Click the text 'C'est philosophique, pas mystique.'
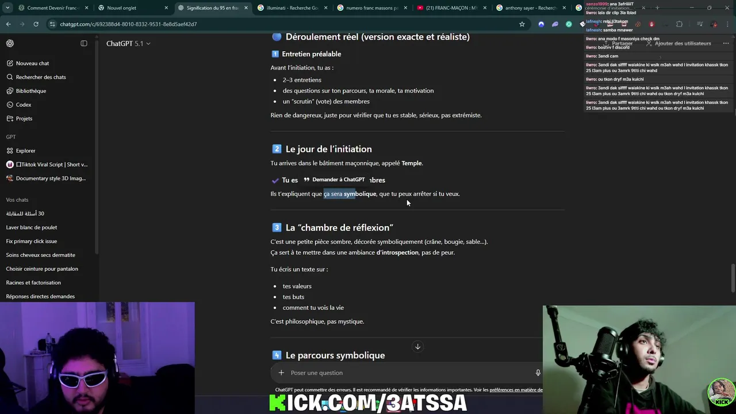Viewport: 736px width, 414px height. click(317, 321)
